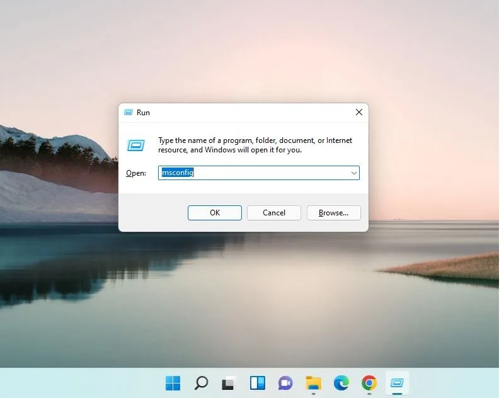This screenshot has width=504, height=398.
Task: Launch Google Chrome from taskbar
Action: tap(369, 383)
